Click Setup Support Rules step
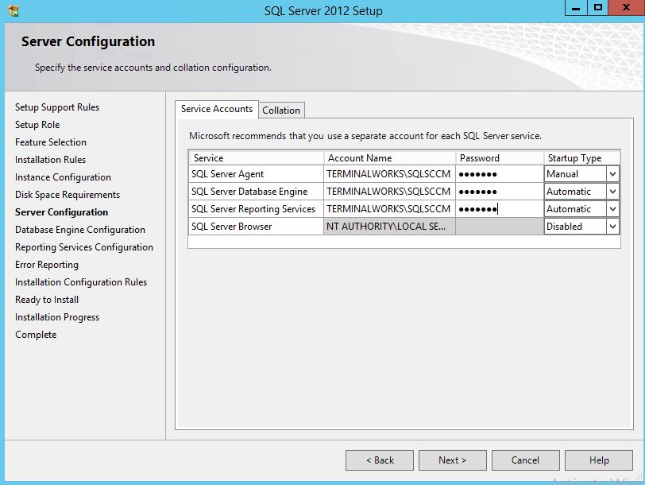 pos(57,107)
